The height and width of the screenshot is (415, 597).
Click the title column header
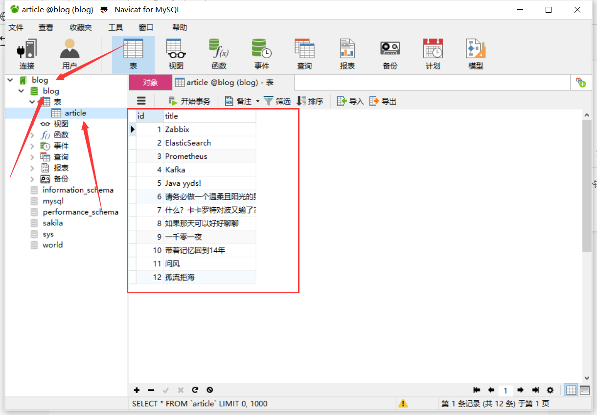(x=209, y=116)
